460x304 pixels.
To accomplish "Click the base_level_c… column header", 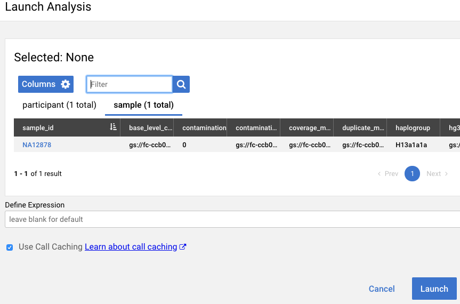I will (x=150, y=128).
